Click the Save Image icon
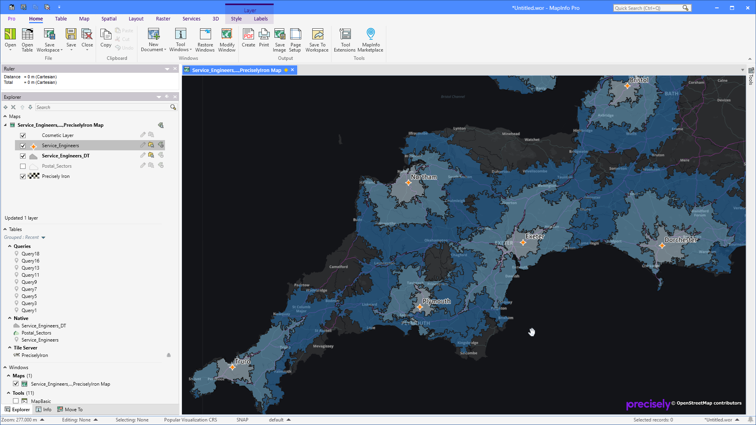The height and width of the screenshot is (425, 756). [280, 34]
